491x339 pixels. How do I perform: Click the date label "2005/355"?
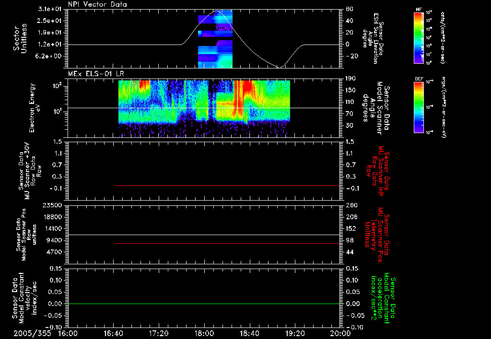coord(32,333)
